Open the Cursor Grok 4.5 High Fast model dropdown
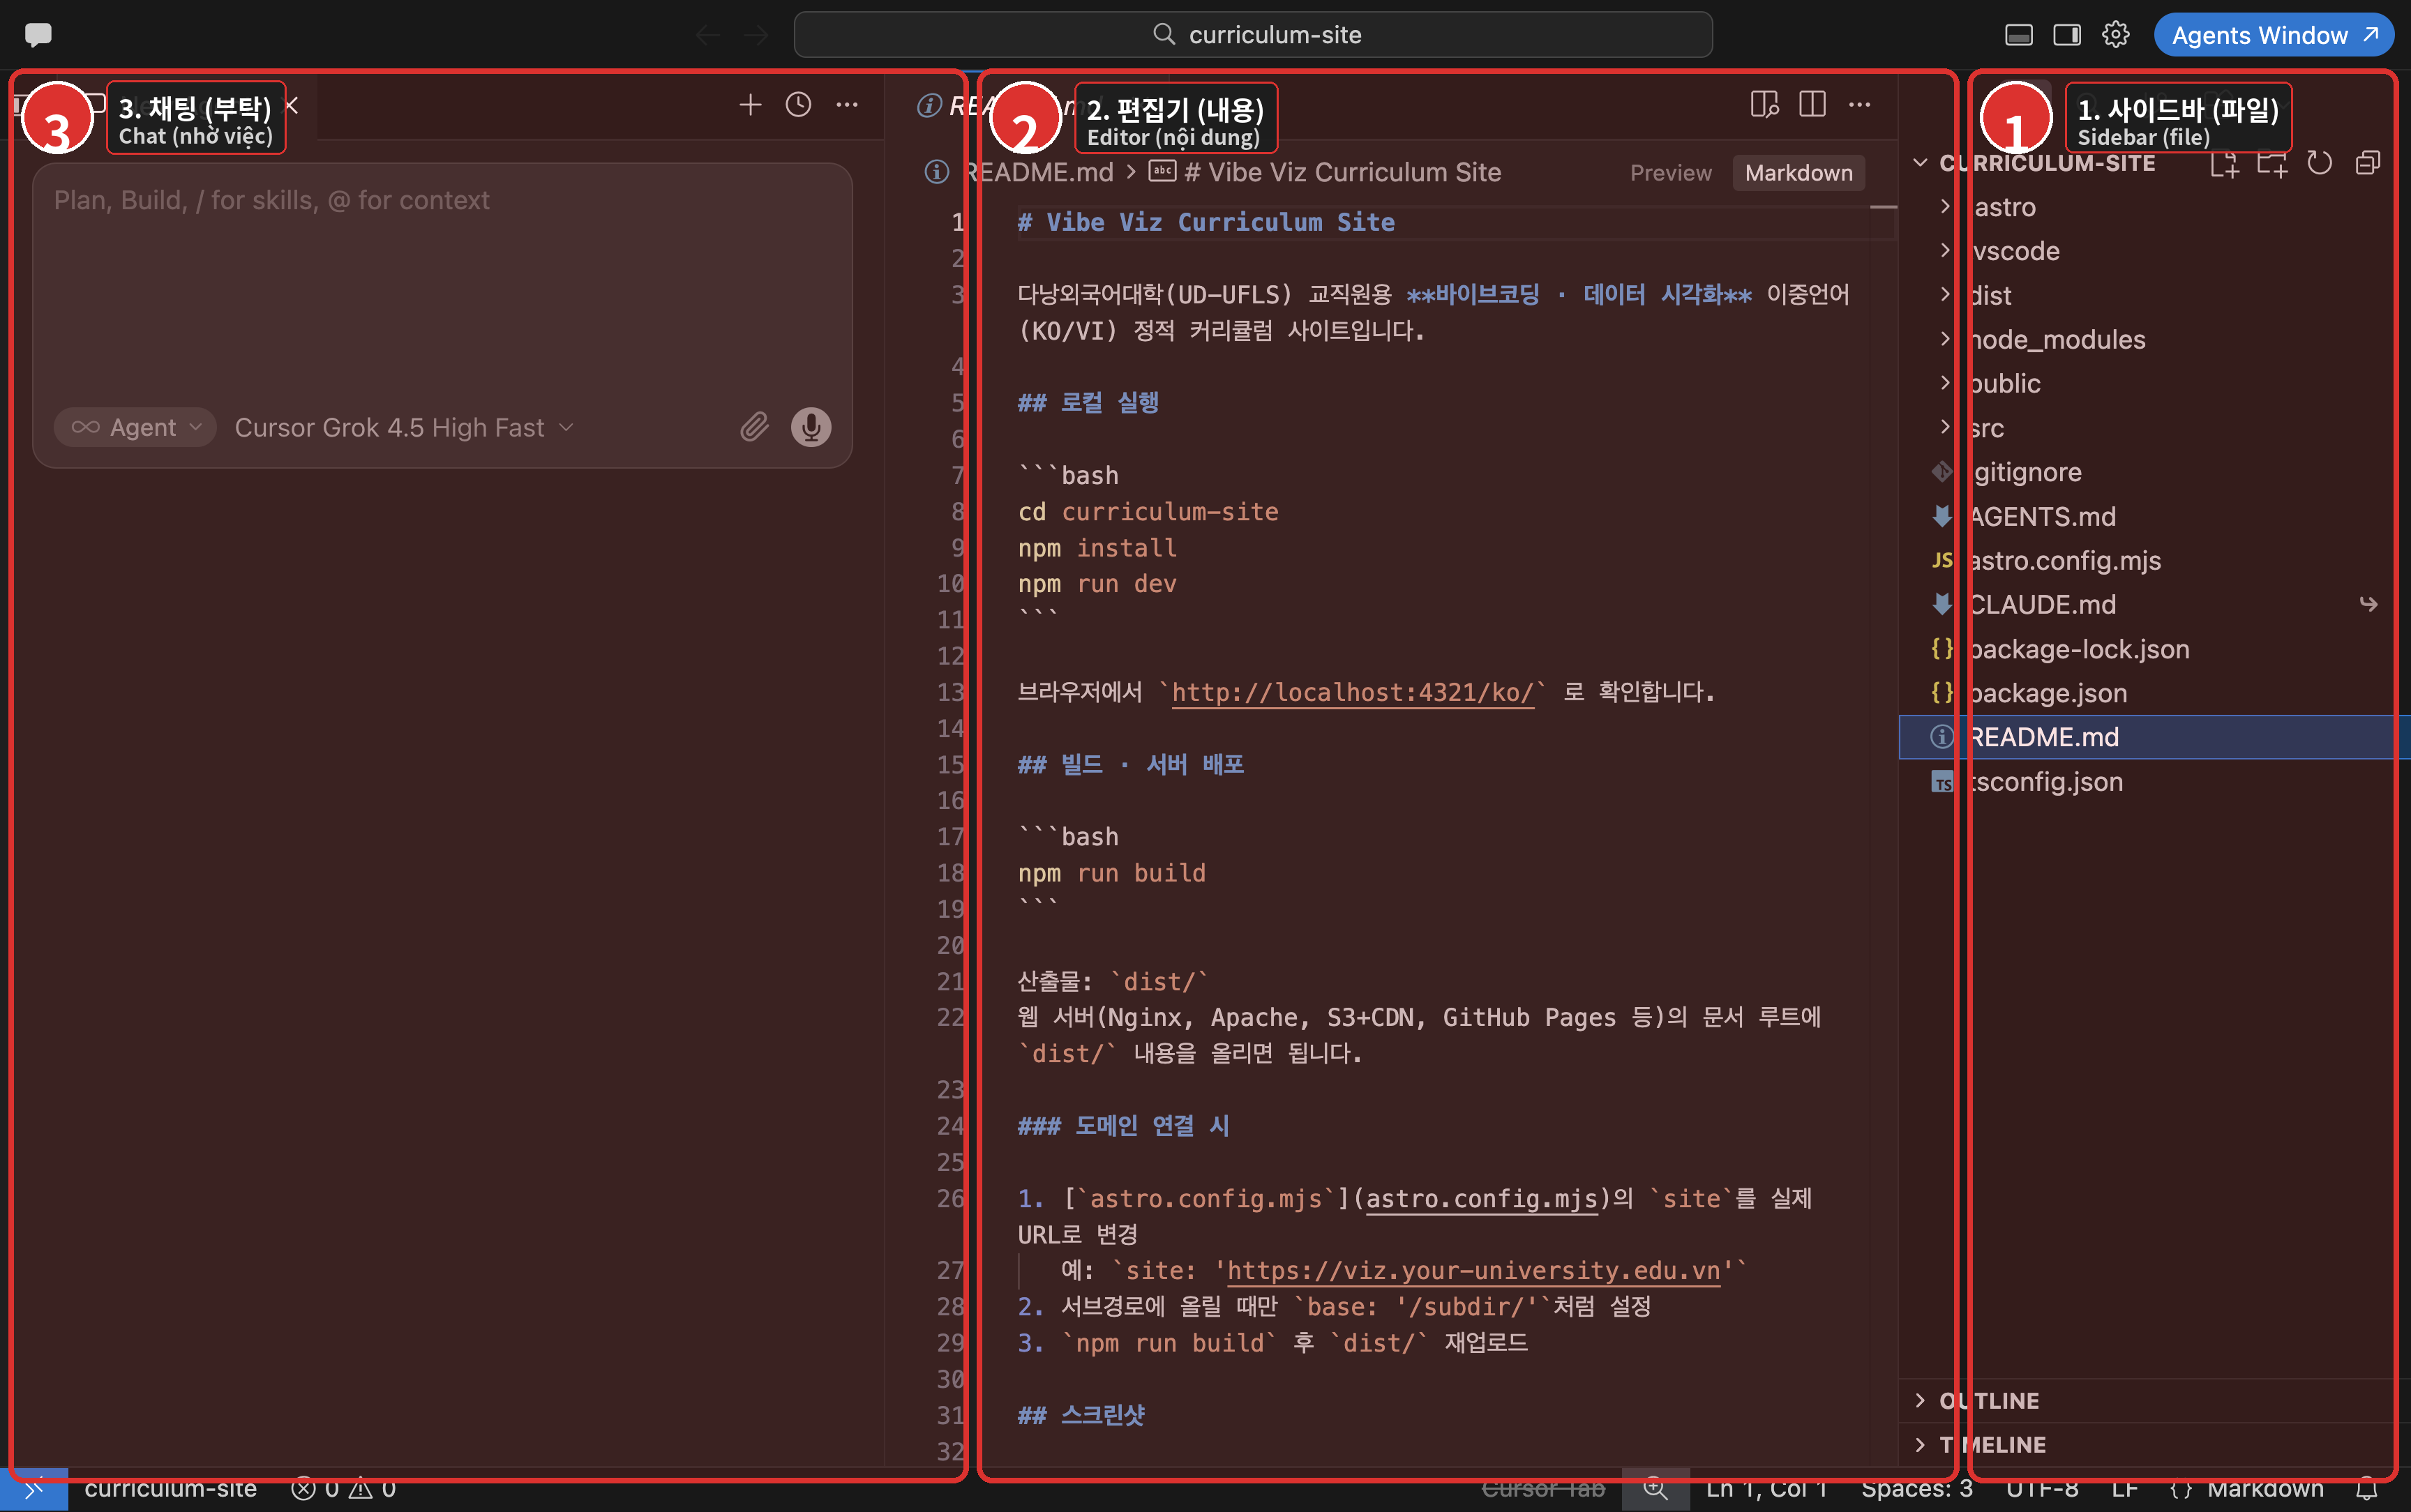The image size is (2411, 1512). tap(404, 427)
